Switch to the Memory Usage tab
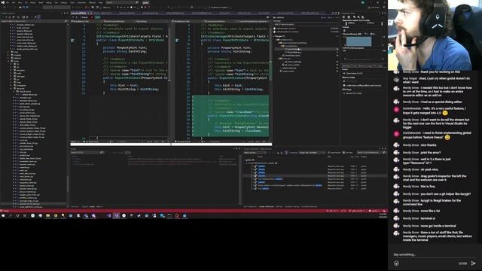The image size is (482, 271). pyautogui.click(x=365, y=65)
